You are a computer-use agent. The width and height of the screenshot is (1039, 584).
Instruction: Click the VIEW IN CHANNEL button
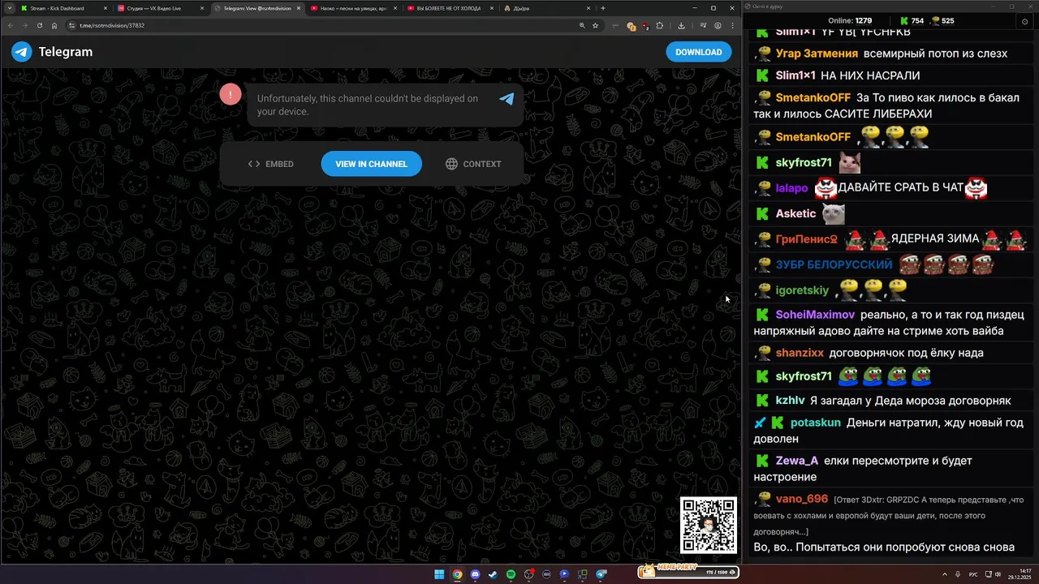pyautogui.click(x=371, y=164)
